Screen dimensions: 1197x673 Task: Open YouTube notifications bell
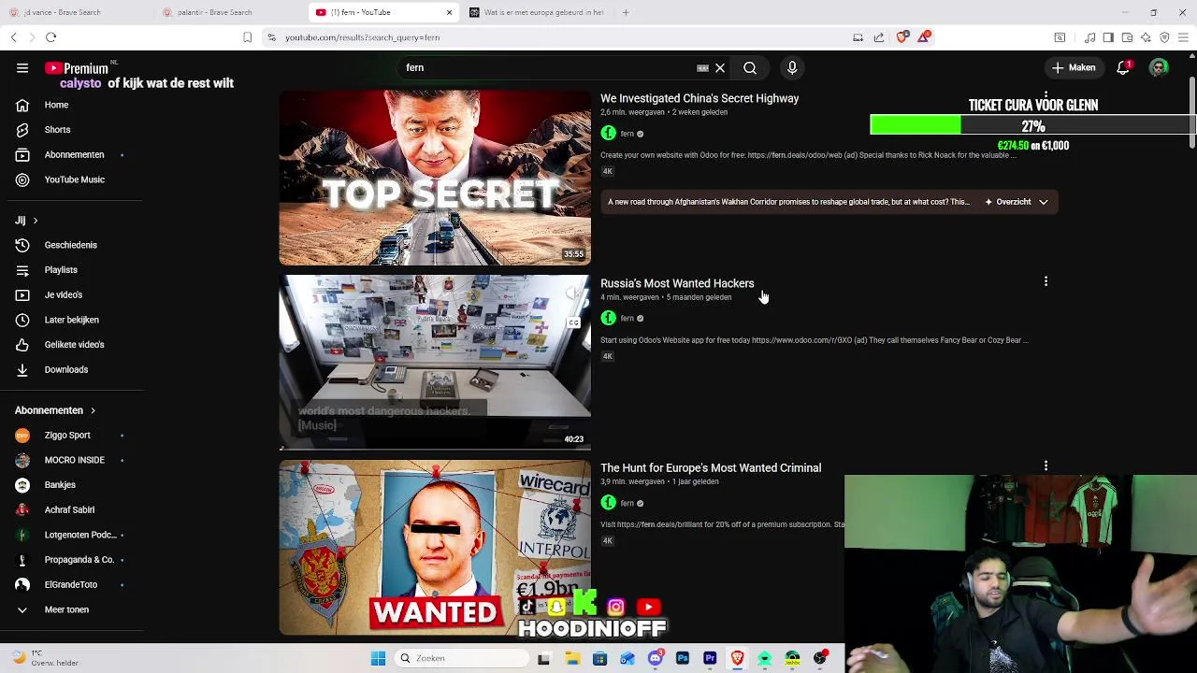pyautogui.click(x=1123, y=67)
